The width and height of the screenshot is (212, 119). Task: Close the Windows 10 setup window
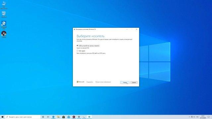[136, 29]
